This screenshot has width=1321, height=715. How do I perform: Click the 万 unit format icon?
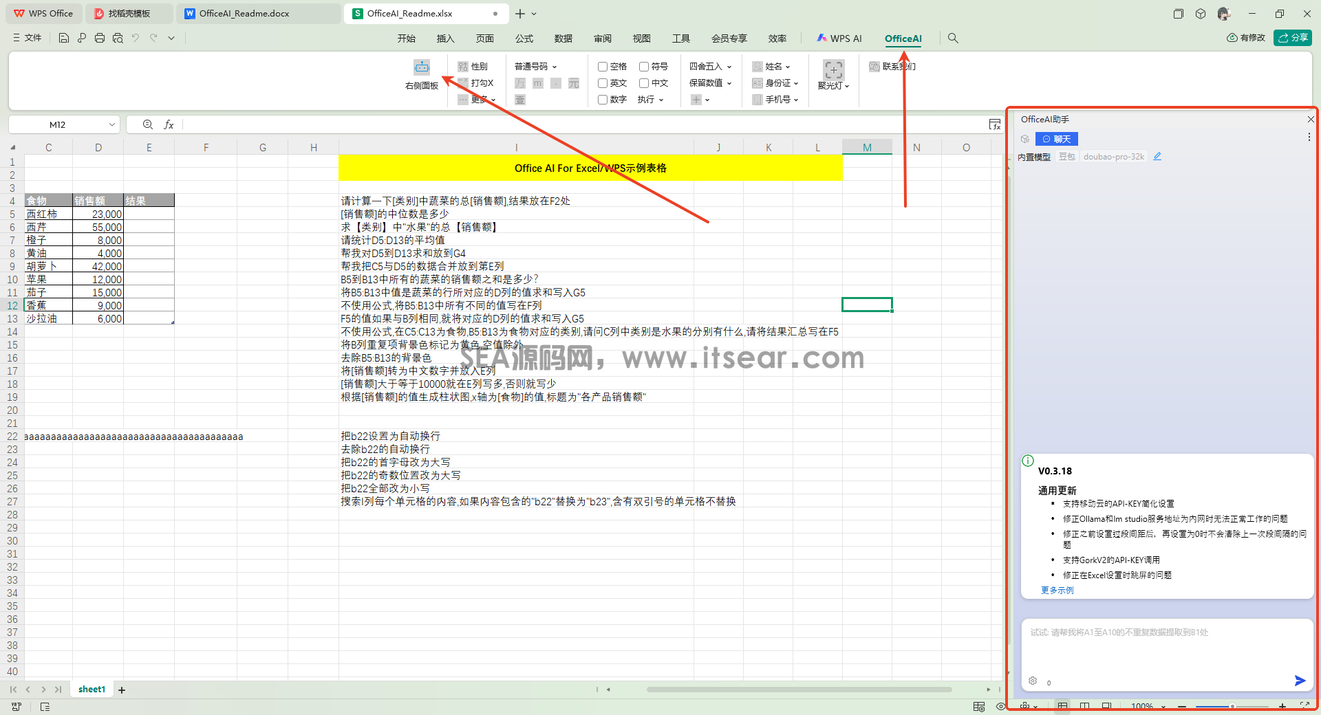tap(520, 83)
